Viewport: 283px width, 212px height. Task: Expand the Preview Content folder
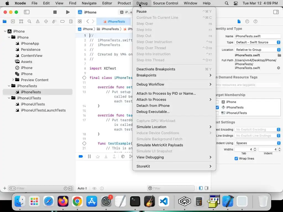[13, 80]
